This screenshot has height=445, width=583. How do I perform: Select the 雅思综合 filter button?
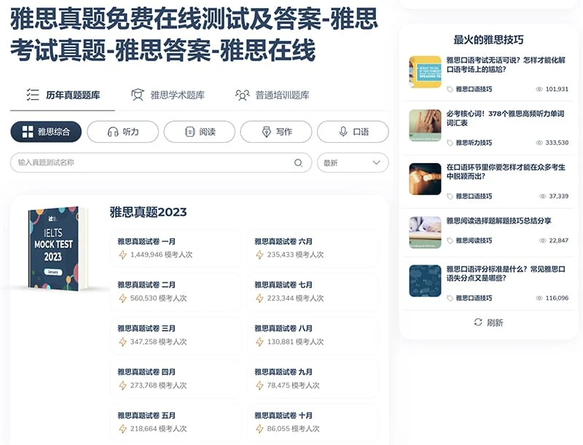point(46,132)
